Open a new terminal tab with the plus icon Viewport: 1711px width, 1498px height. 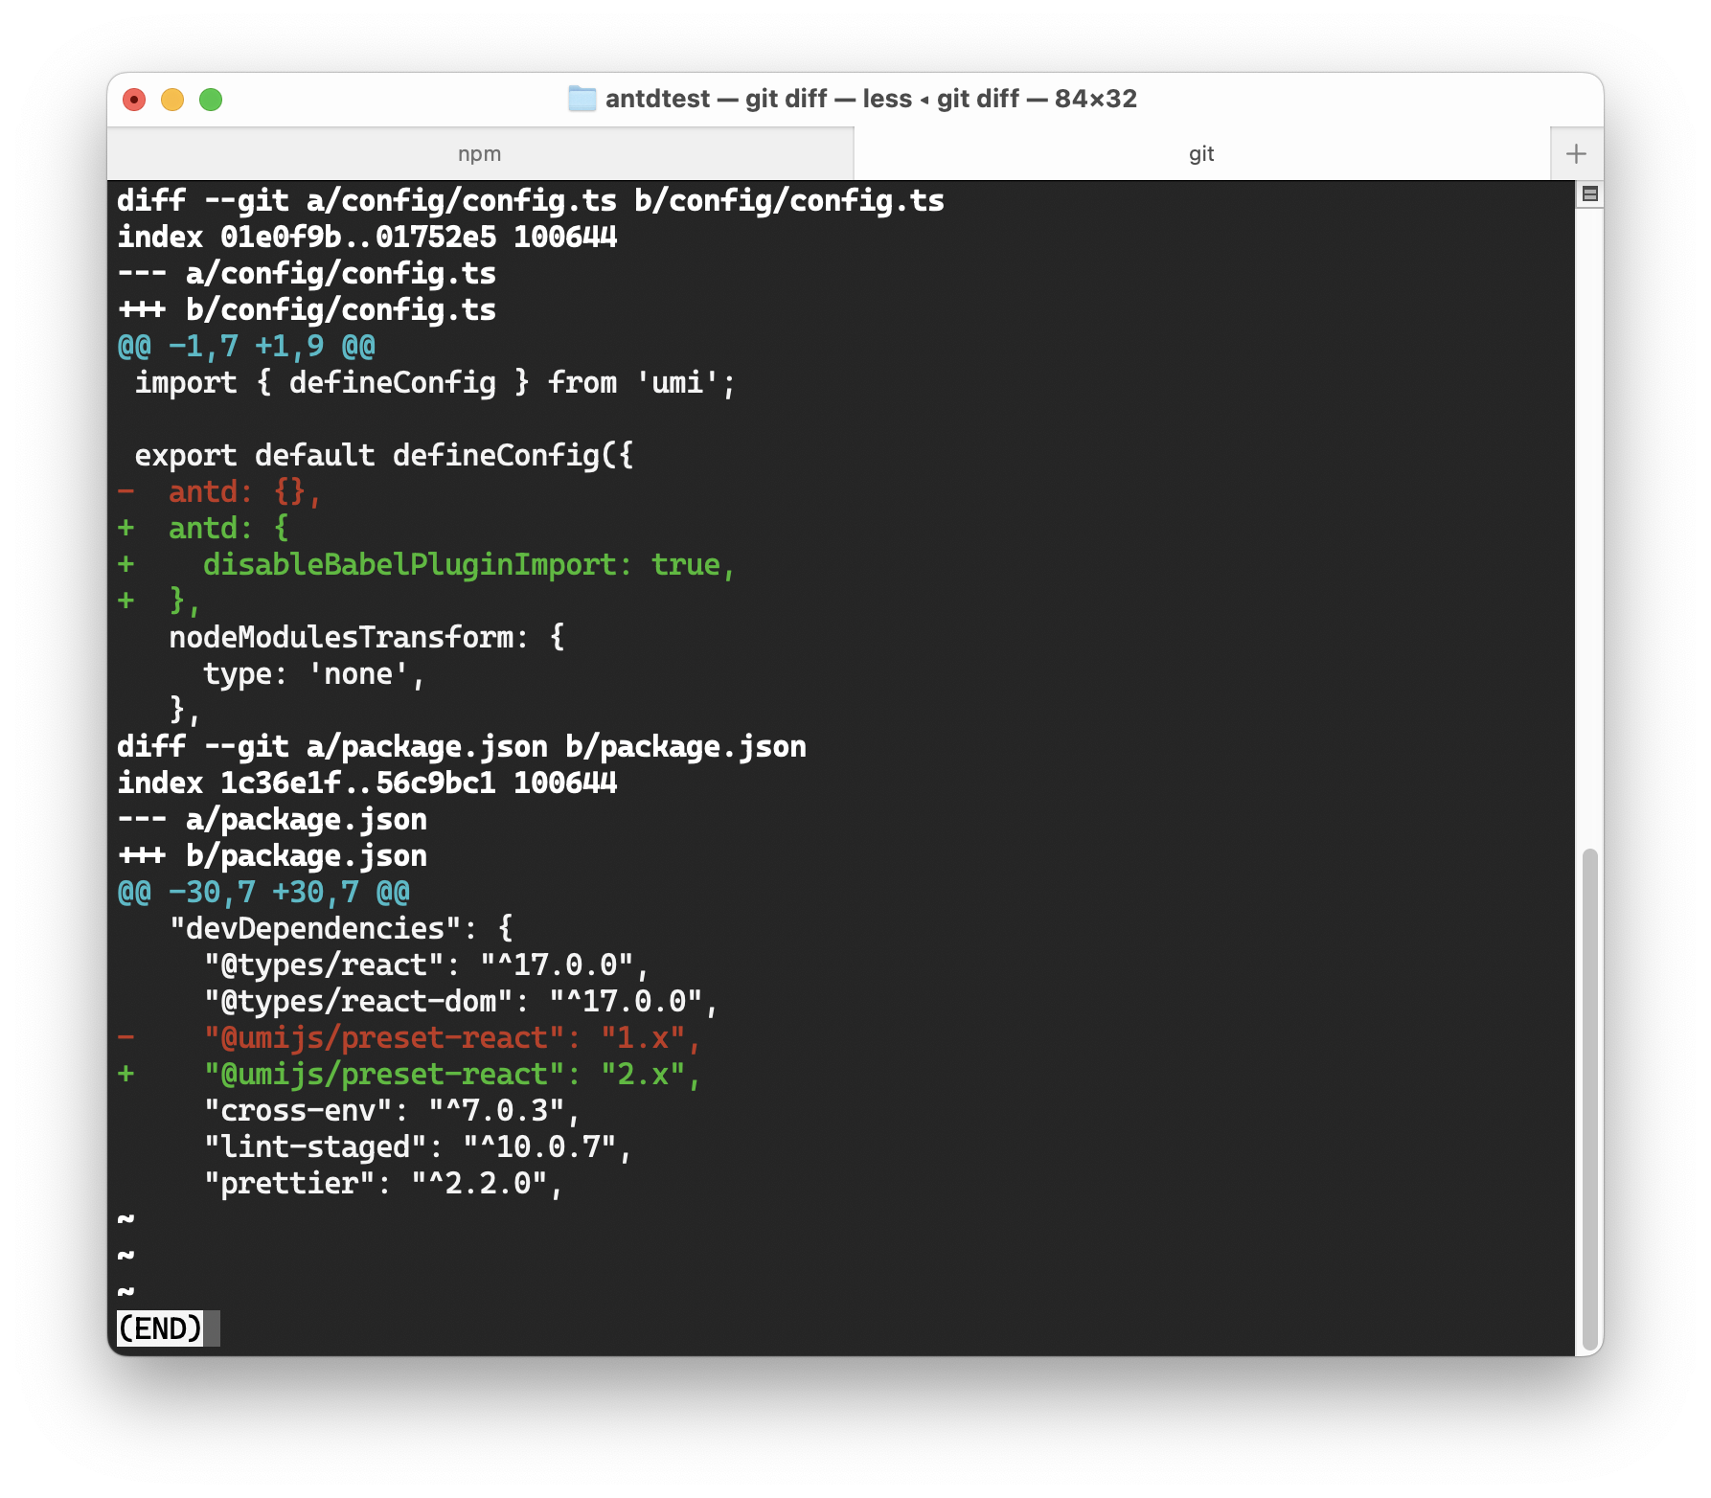[1576, 152]
